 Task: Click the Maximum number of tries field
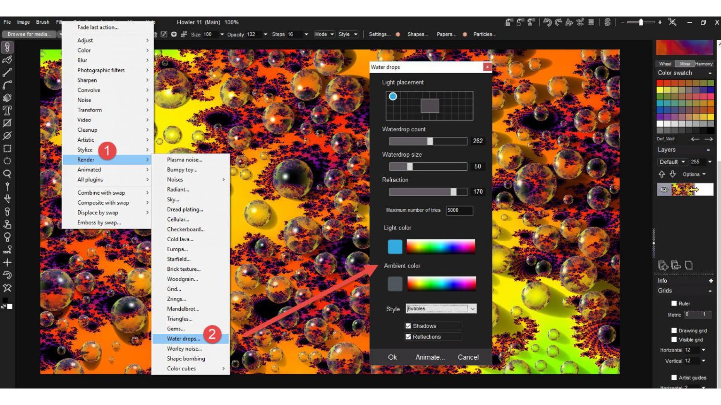click(x=459, y=210)
